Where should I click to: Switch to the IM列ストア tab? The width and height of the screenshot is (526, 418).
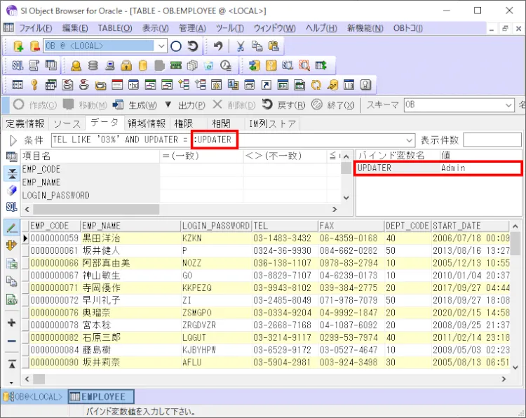272,124
